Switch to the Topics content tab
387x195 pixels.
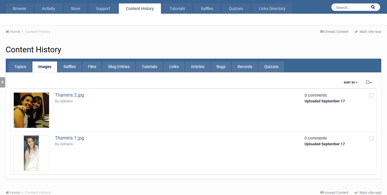20,67
